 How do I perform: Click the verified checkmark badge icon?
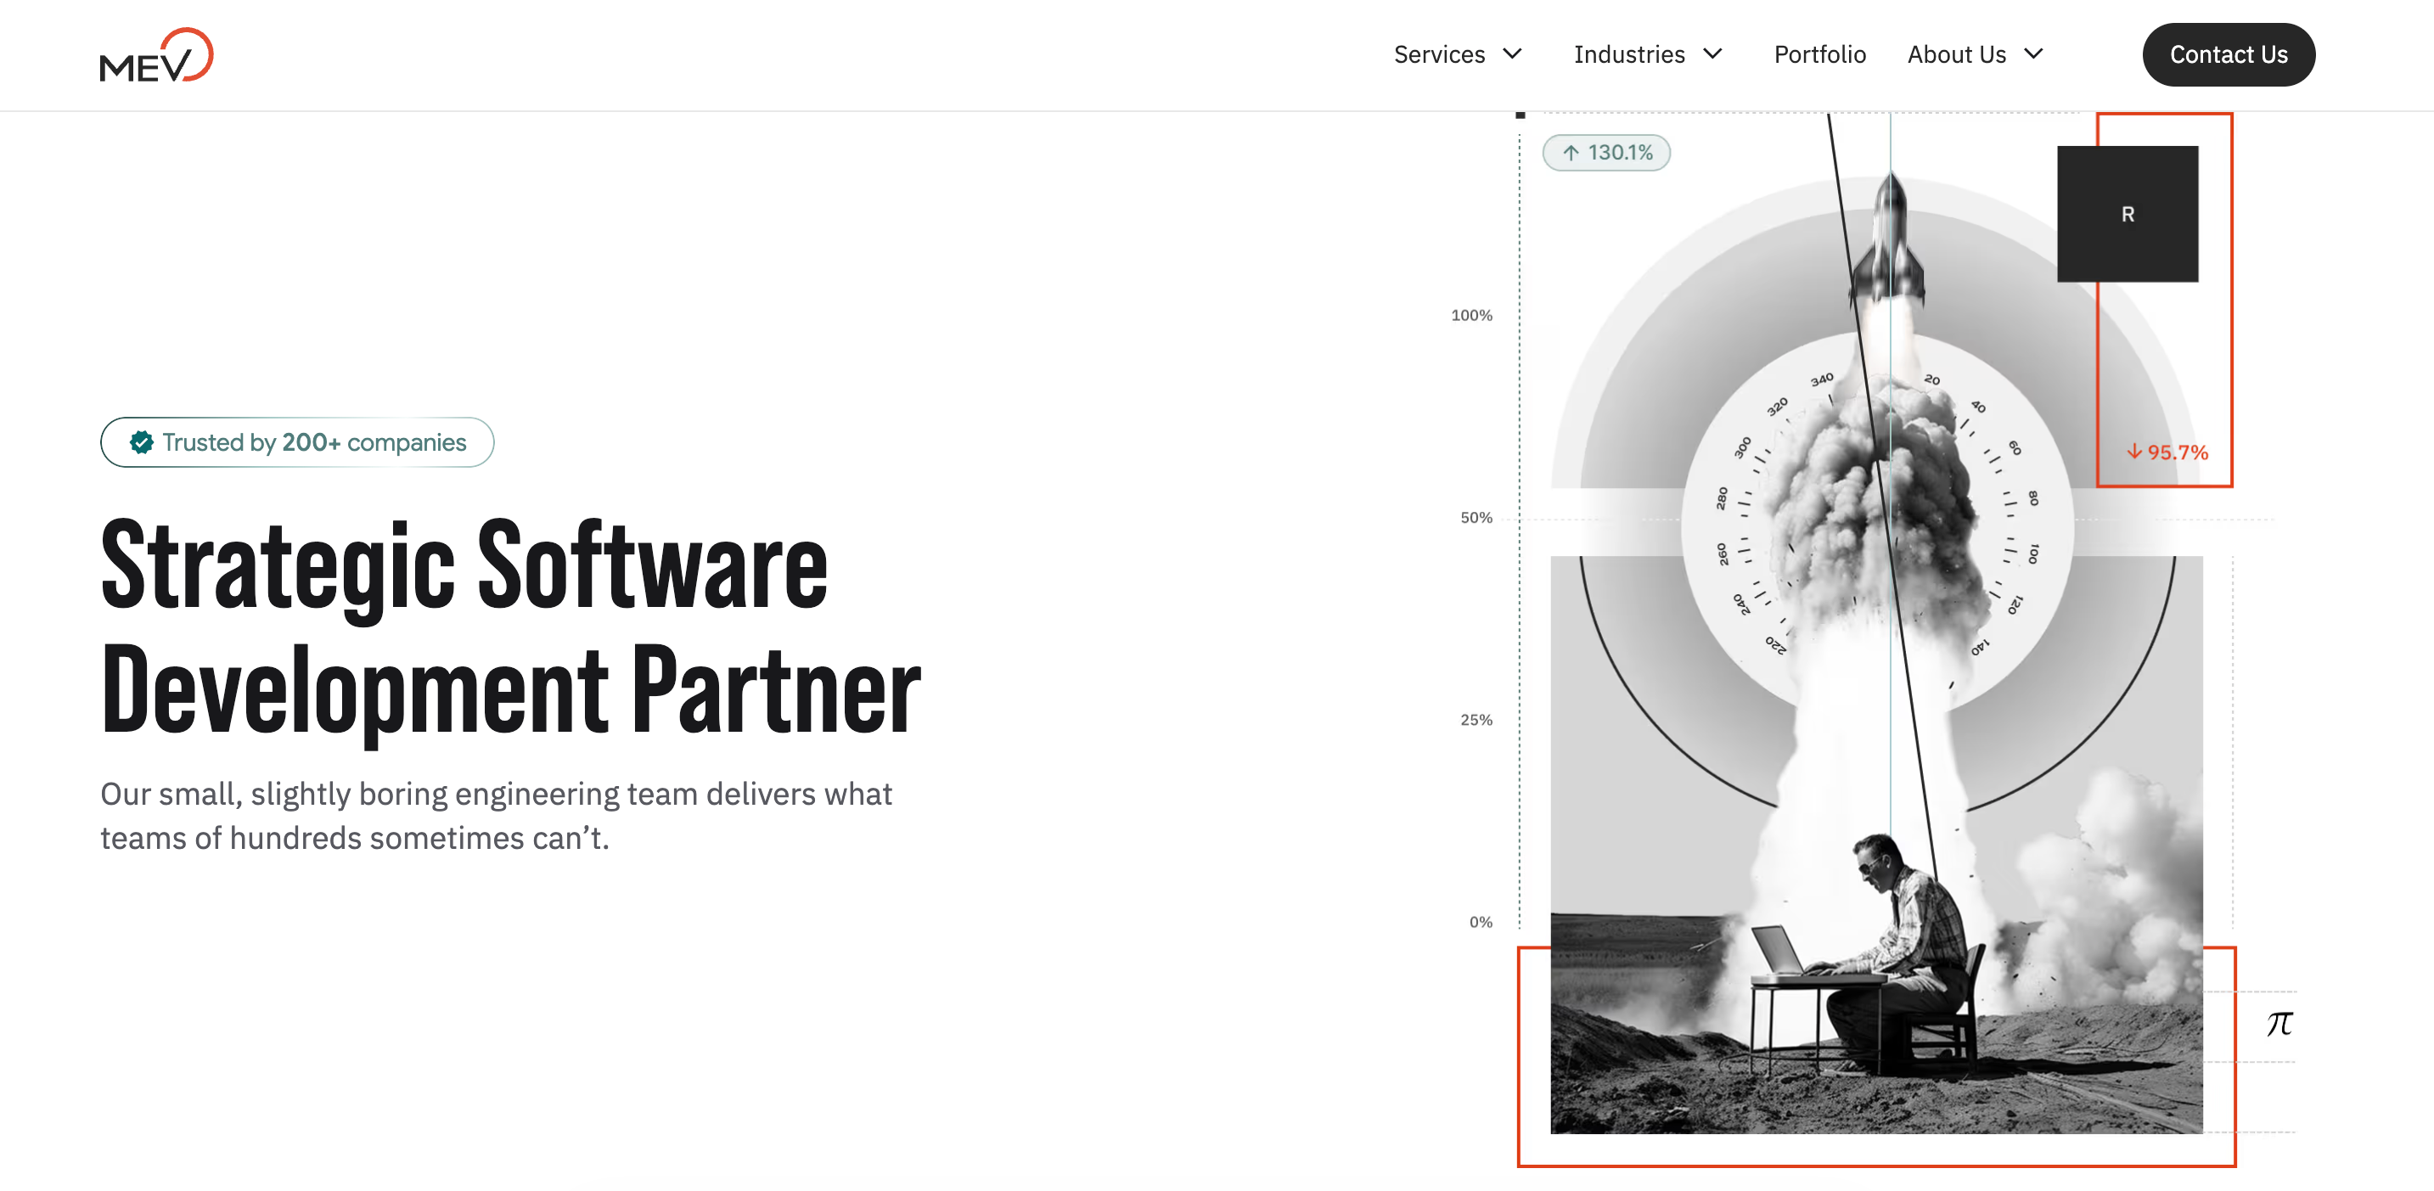coord(142,442)
